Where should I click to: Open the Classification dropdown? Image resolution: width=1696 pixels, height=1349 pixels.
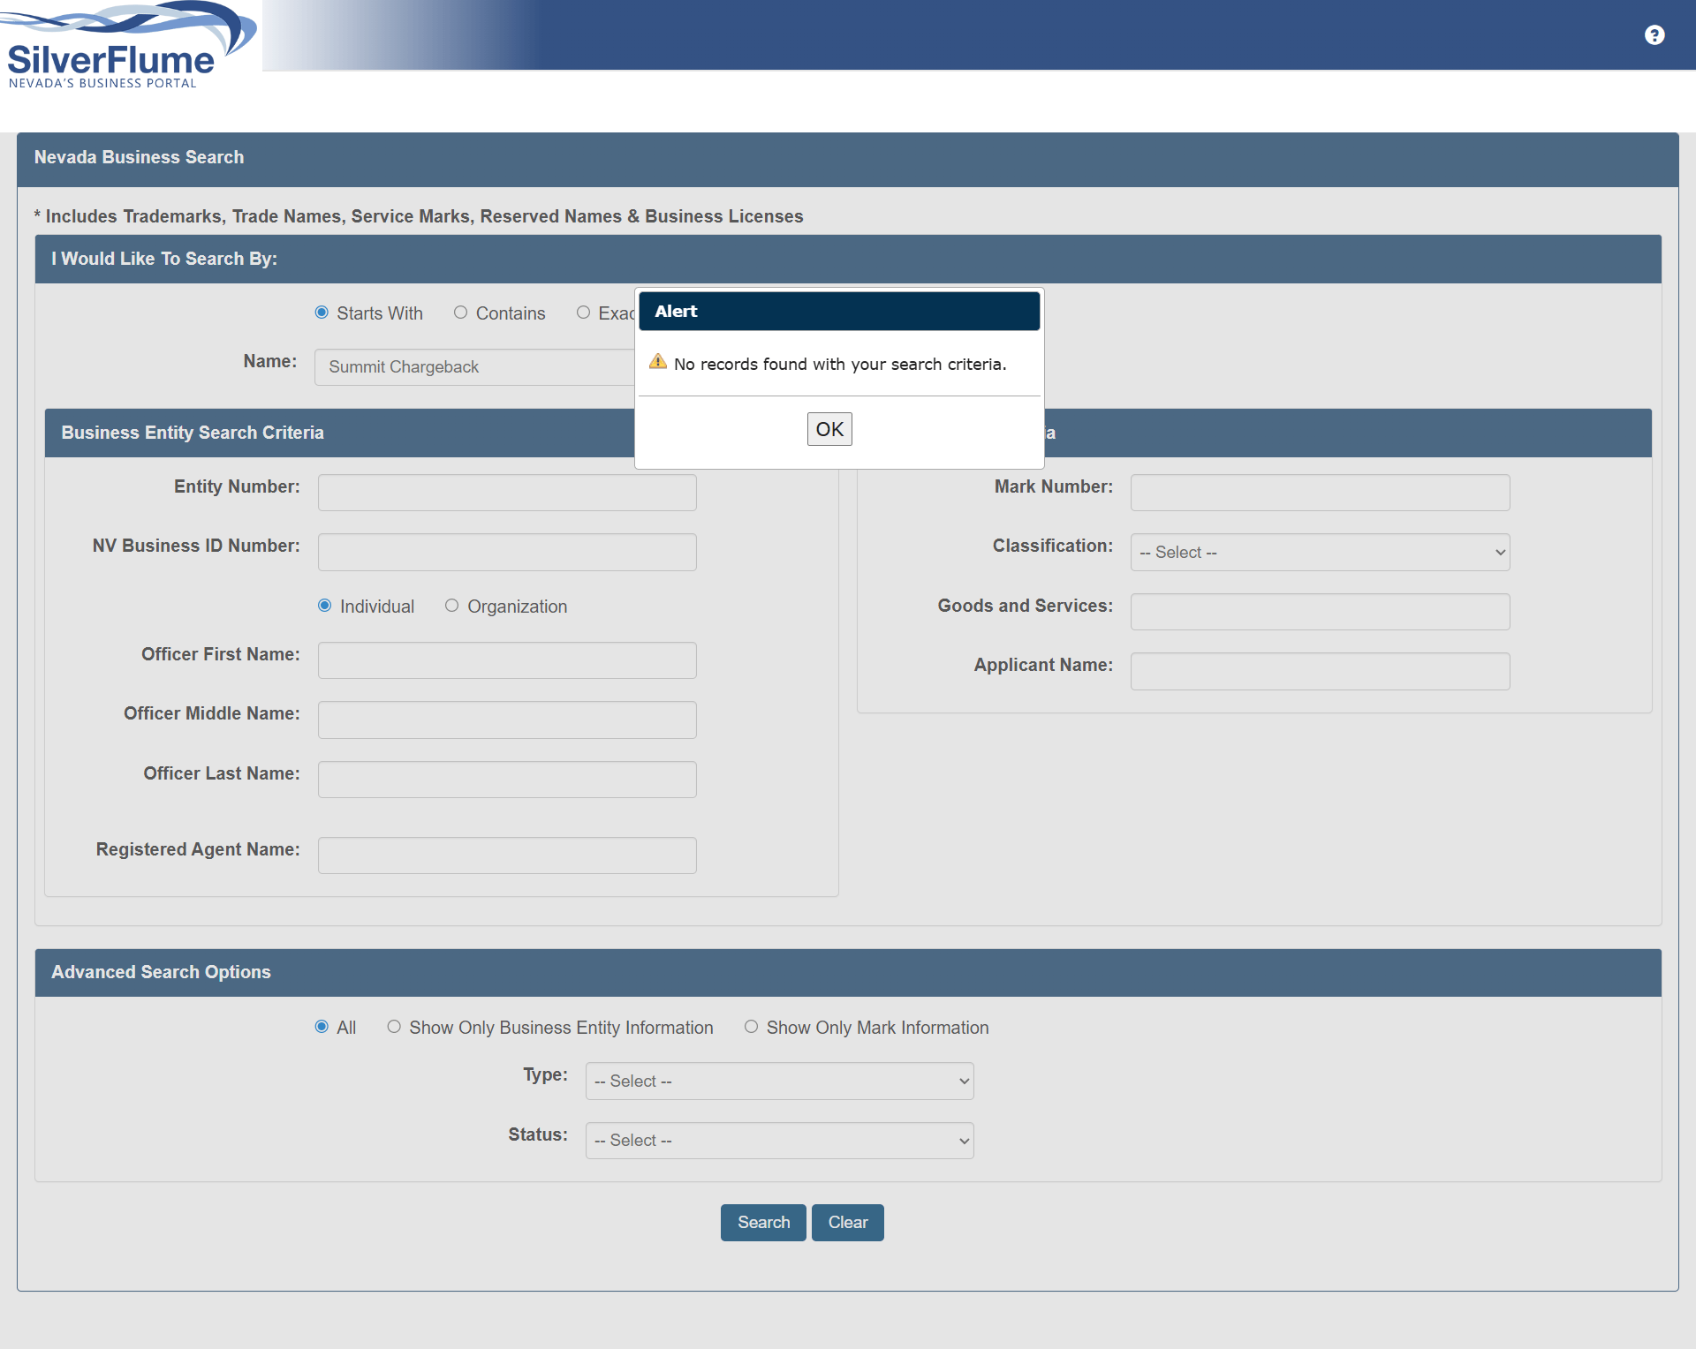point(1320,553)
